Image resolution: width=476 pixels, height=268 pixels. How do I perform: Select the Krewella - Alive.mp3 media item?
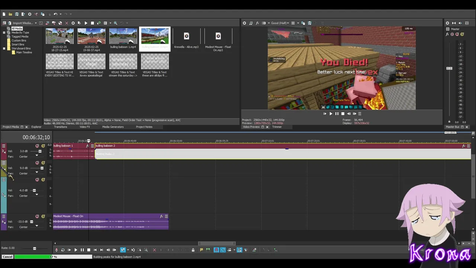pos(186,39)
